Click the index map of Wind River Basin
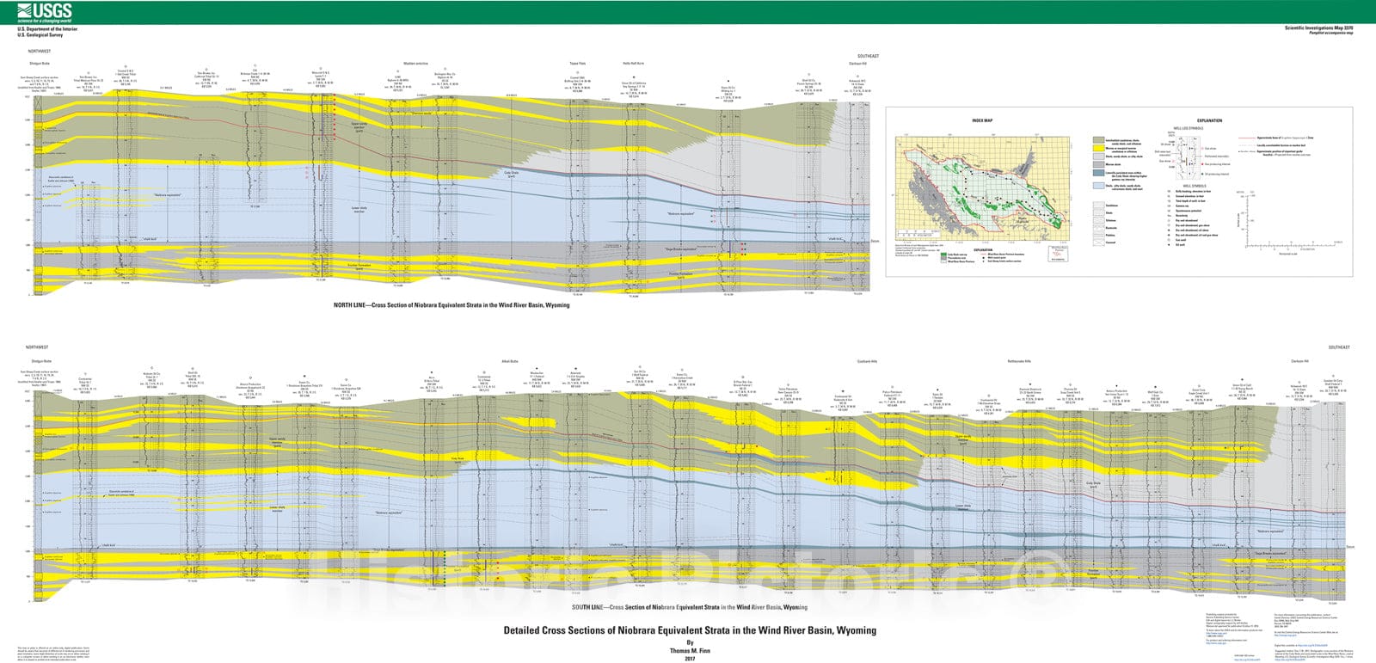This screenshot has height=663, width=1376. coord(982,188)
